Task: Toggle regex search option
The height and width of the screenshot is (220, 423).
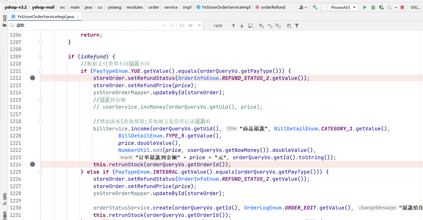Action: 199,25
